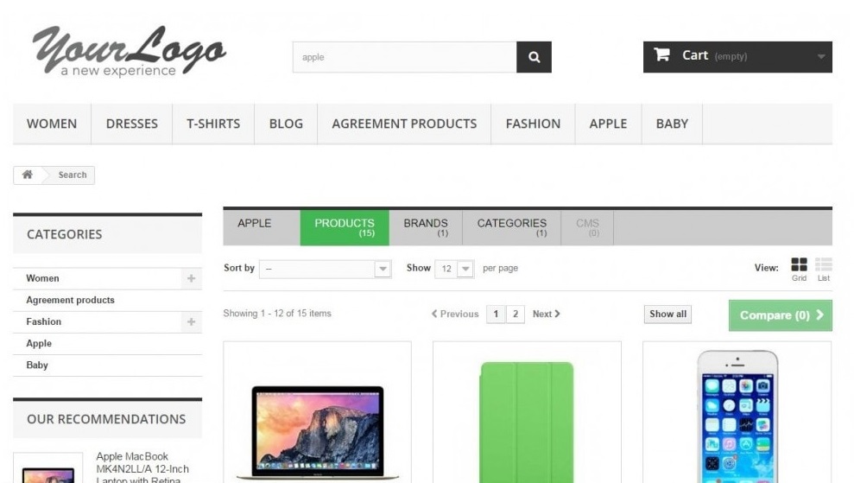Open the Fashion sidebar category
Image resolution: width=854 pixels, height=483 pixels.
(x=43, y=321)
